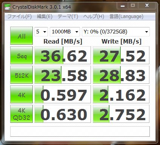The width and height of the screenshot is (160, 145).
Task: Open the ヘルプ(H) menu
Action: [94, 17]
